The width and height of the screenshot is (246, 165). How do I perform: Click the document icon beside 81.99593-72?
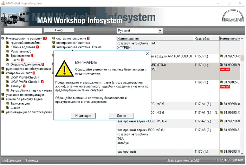[221, 56]
